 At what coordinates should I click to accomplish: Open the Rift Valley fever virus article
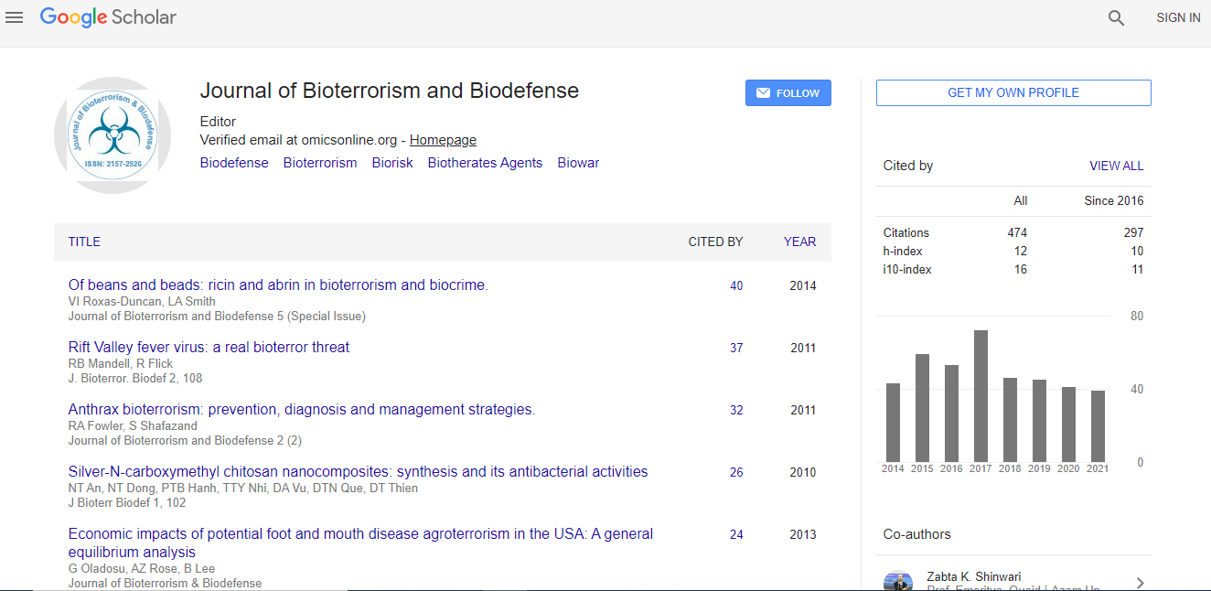209,348
